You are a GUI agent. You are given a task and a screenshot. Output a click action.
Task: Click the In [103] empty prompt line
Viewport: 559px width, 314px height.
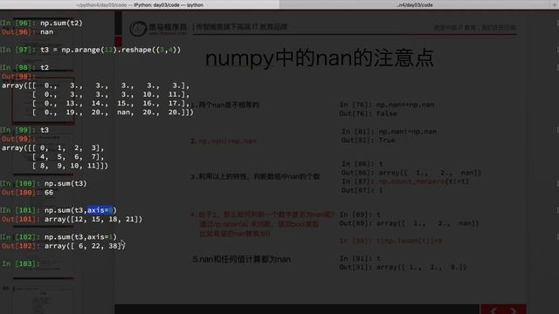click(x=21, y=263)
